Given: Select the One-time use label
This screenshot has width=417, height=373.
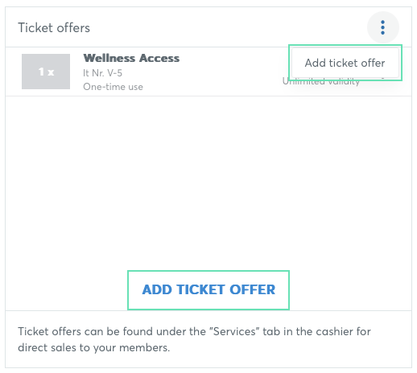Looking at the screenshot, I should [x=113, y=87].
